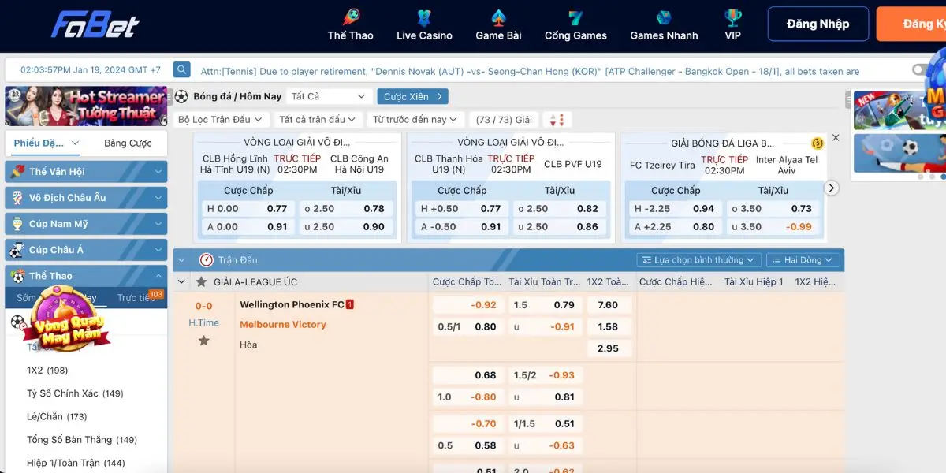The height and width of the screenshot is (473, 946).
Task: Close the featured matches carousel with X
Action: click(836, 138)
